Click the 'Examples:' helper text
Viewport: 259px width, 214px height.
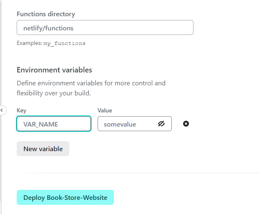29,43
